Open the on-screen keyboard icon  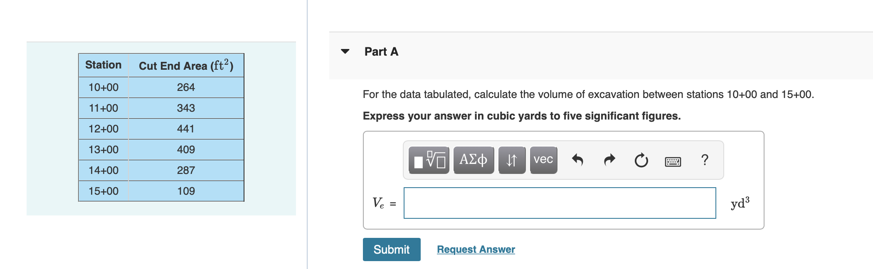673,161
